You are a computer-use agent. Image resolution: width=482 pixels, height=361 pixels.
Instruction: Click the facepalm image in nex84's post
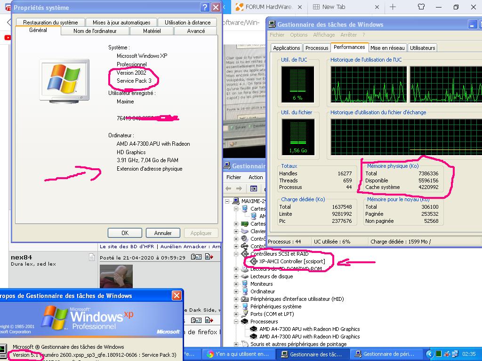(116, 276)
